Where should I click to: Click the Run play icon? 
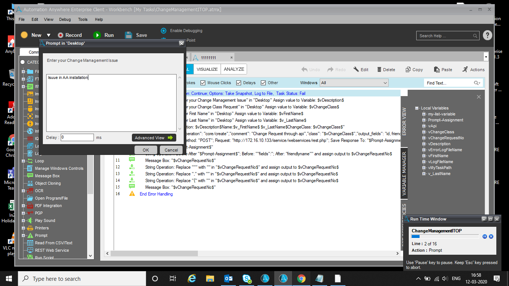click(x=97, y=35)
